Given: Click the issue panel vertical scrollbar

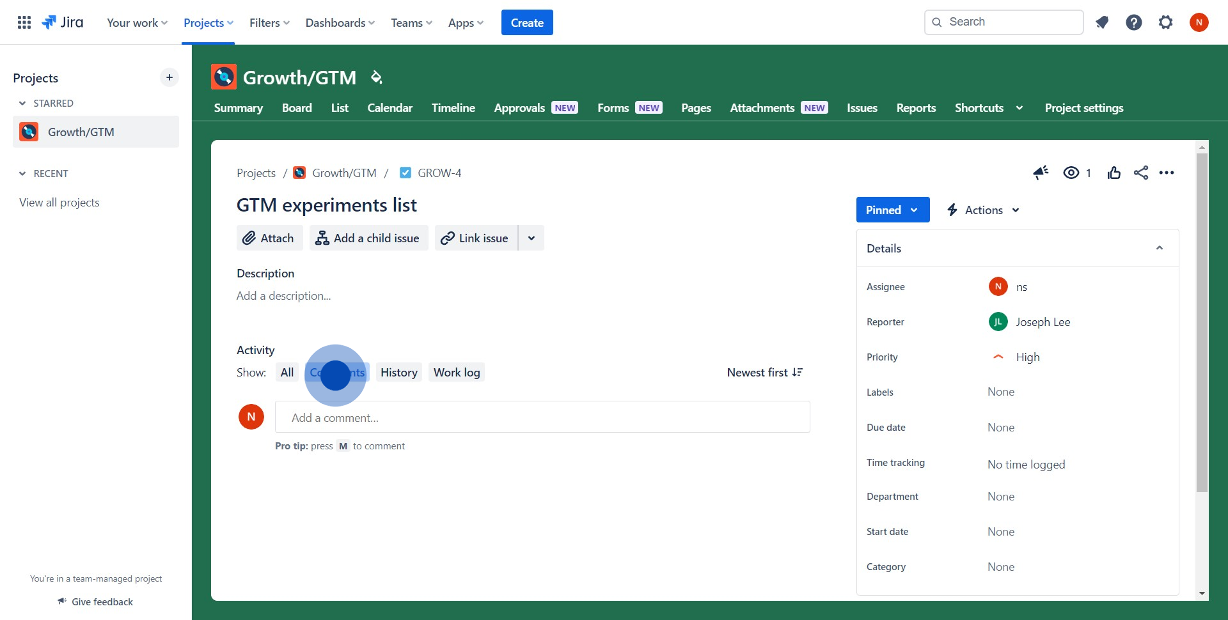Looking at the screenshot, I should coord(1202,323).
